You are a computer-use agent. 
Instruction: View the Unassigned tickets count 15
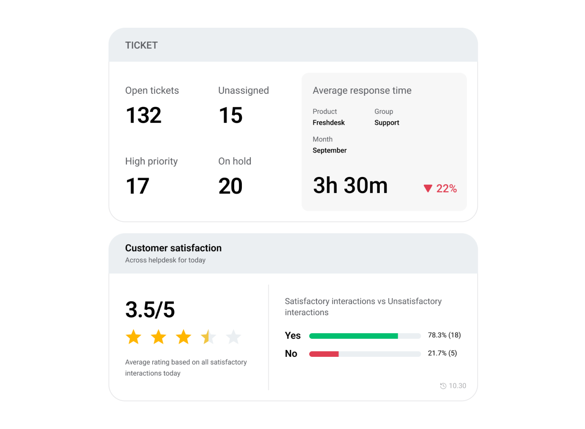click(230, 115)
